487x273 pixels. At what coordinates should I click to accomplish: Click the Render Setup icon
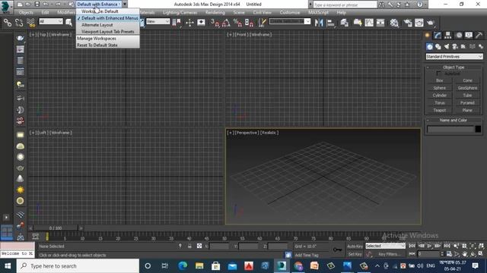click(x=408, y=23)
